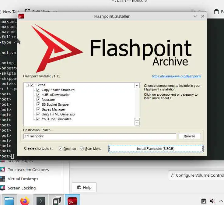Click component list scroll down arrow
This screenshot has height=205, width=224.
[137, 123]
